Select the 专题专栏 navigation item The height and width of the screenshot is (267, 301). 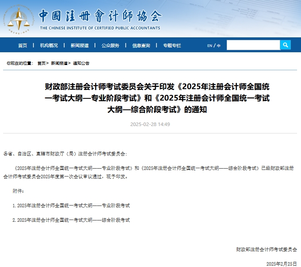tap(172, 46)
